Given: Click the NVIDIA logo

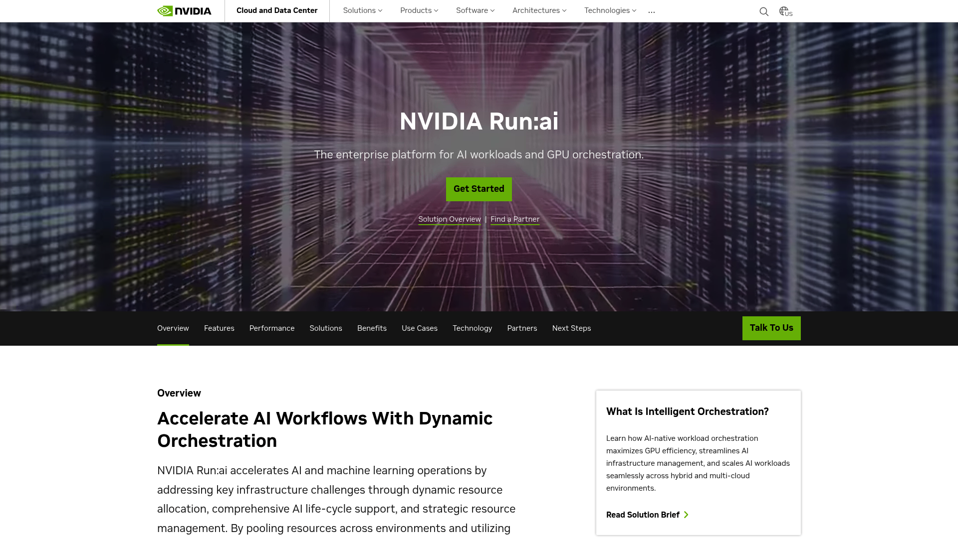Looking at the screenshot, I should point(184,11).
